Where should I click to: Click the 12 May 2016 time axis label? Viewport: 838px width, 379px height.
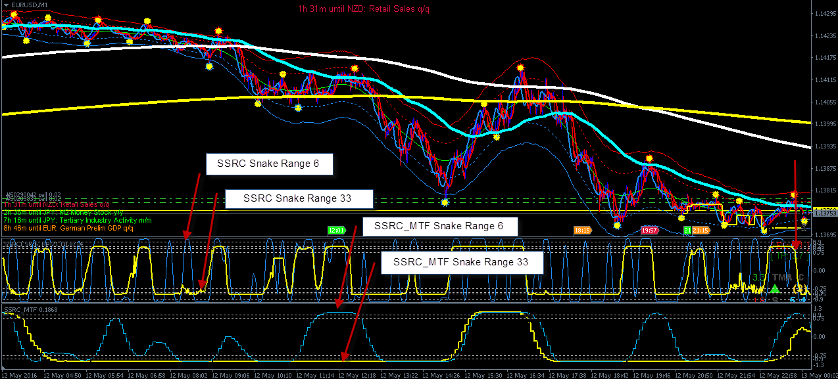(20, 374)
